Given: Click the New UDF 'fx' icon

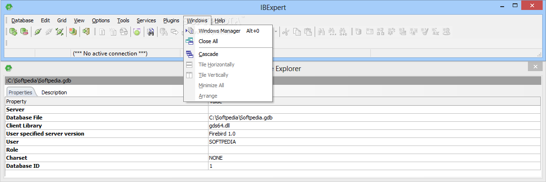Looking at the screenshot, I should tap(435, 32).
